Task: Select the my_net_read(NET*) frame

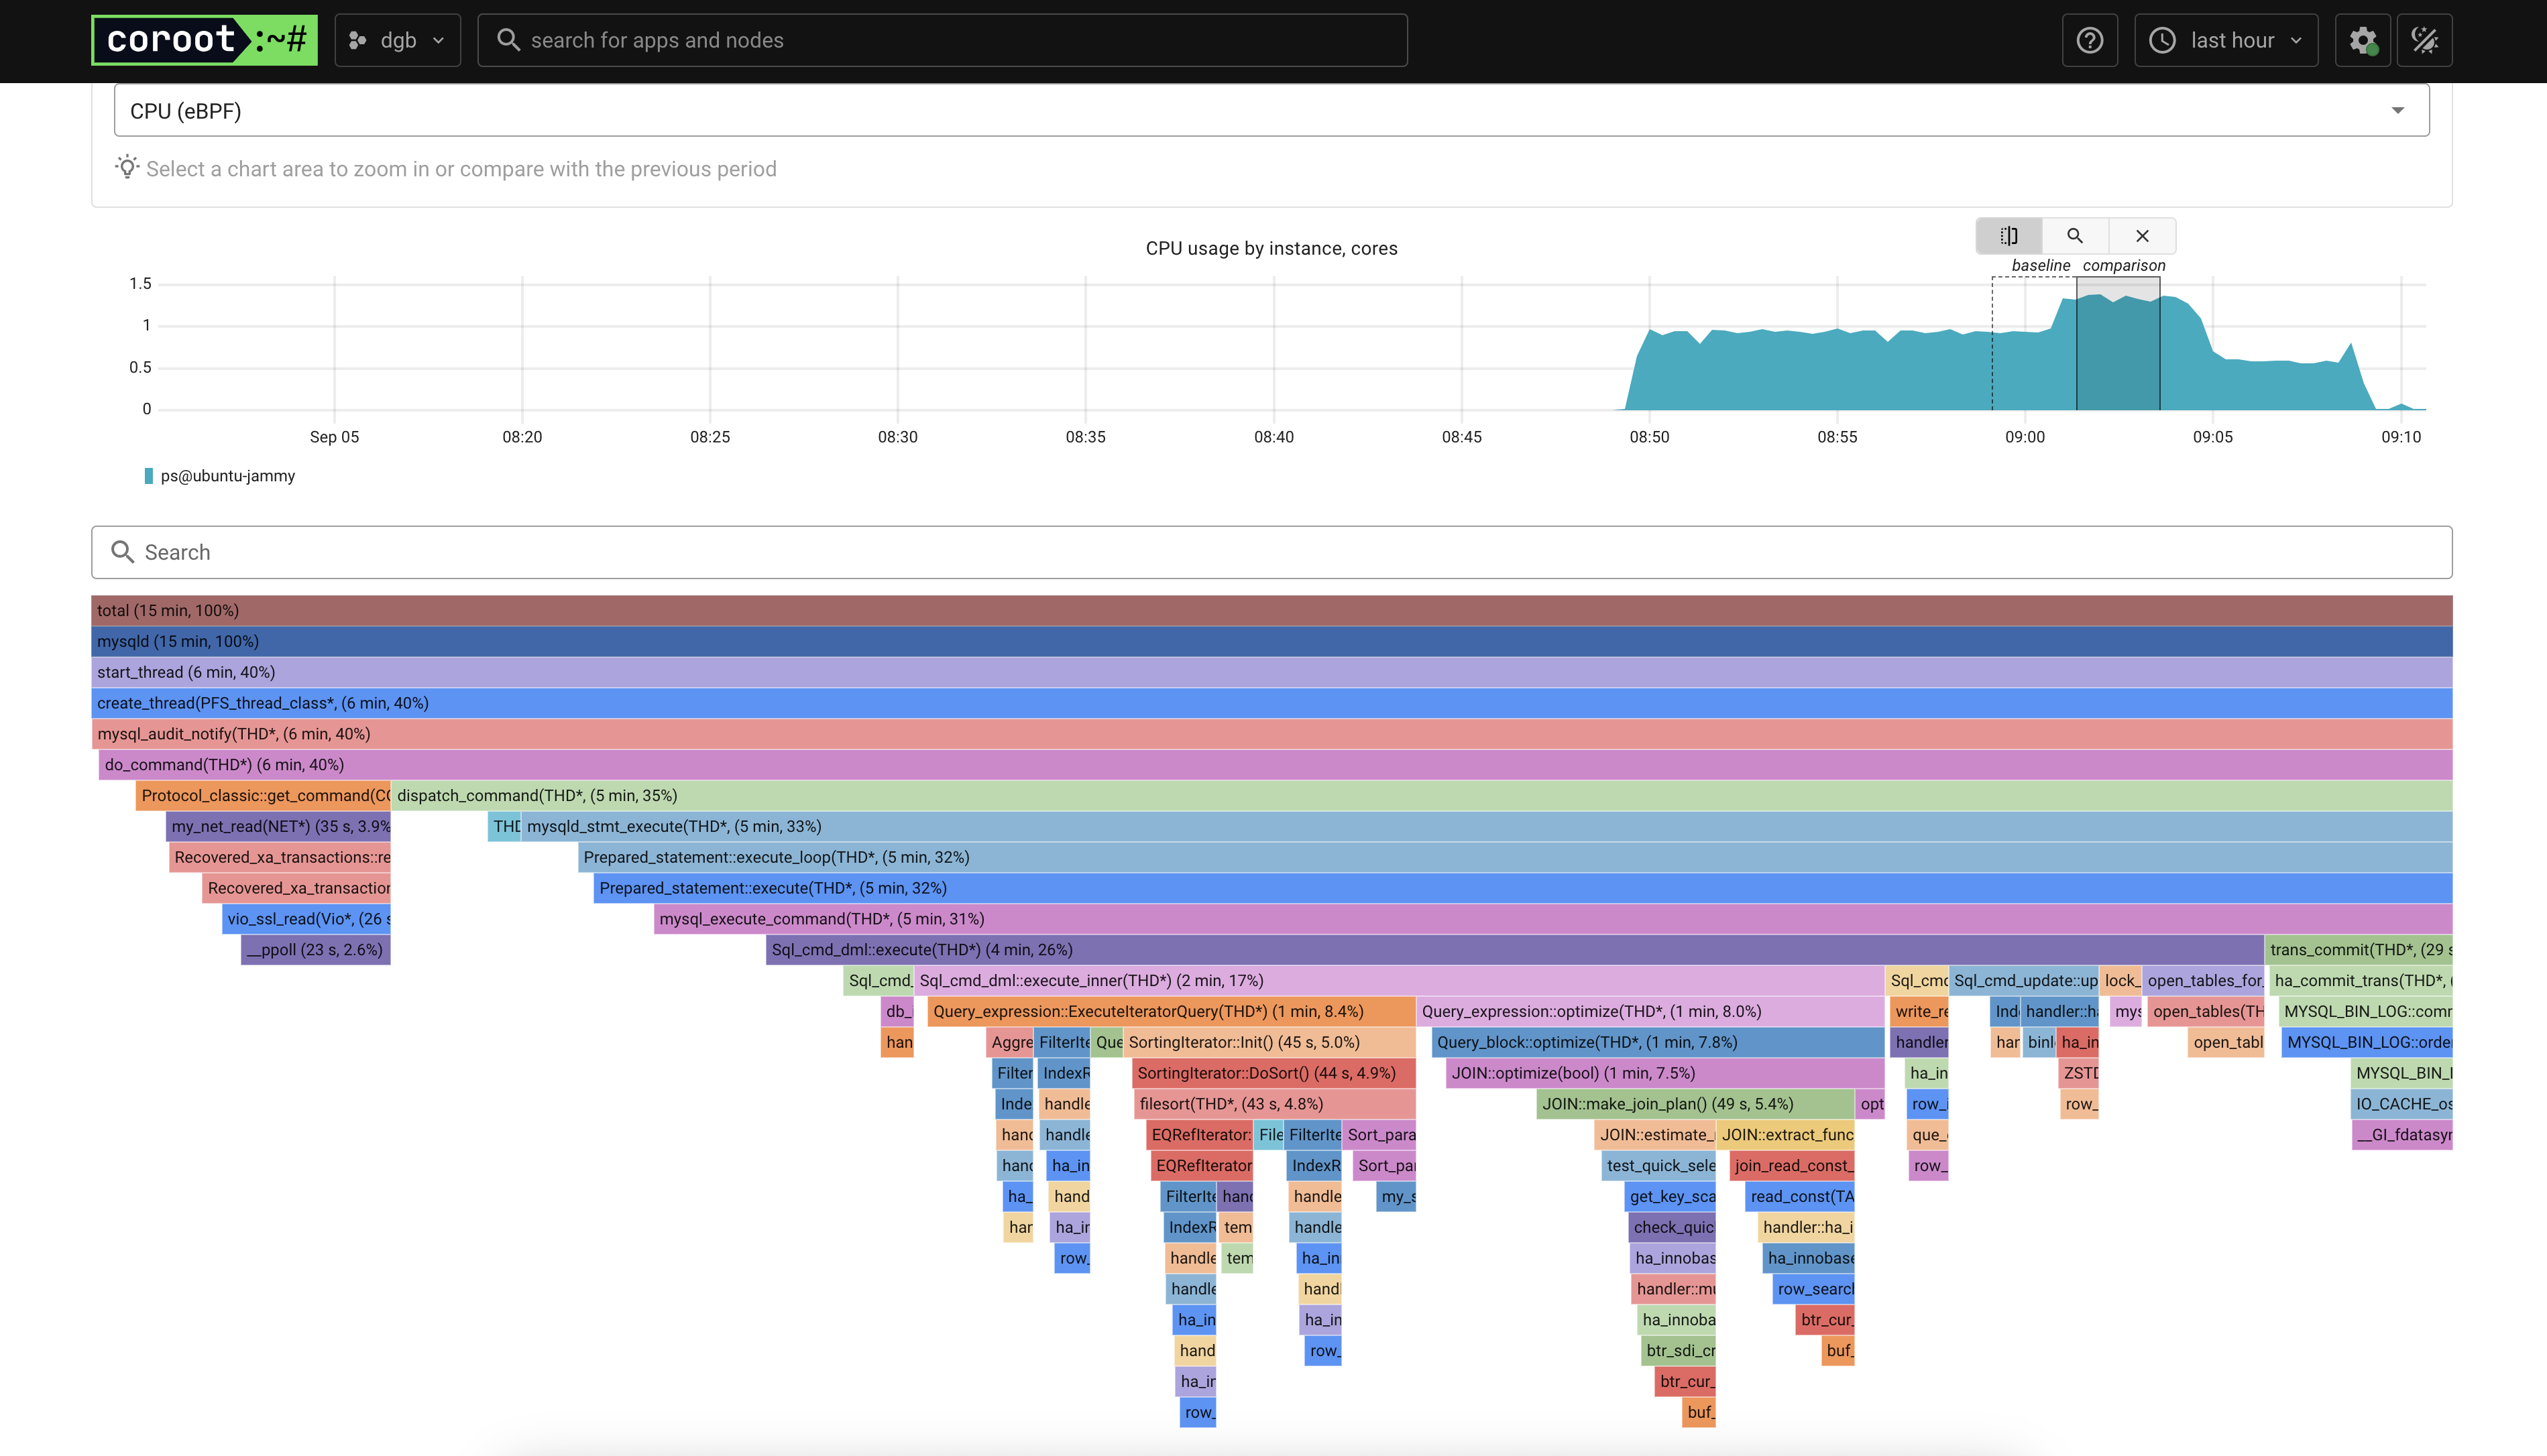Action: (x=278, y=827)
